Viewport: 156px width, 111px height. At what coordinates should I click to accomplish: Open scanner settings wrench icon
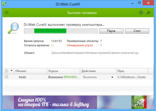(x=149, y=13)
